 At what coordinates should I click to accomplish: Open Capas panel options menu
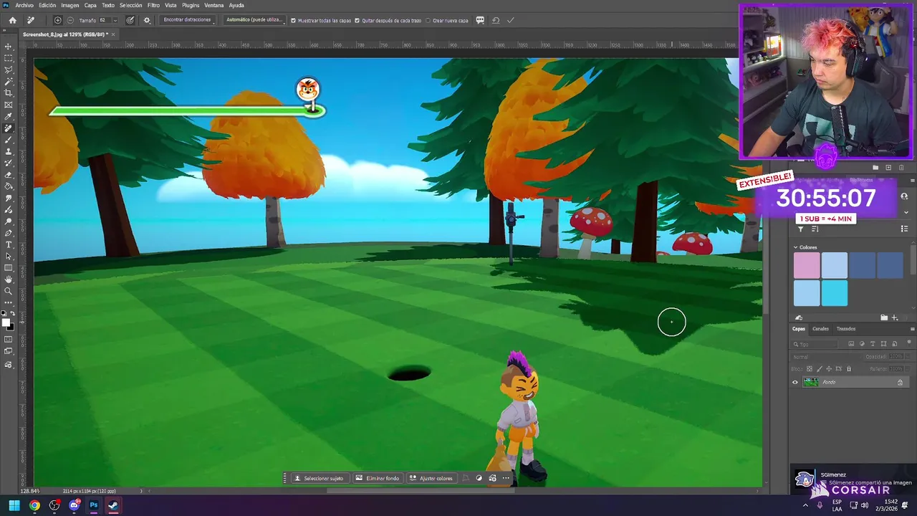pyautogui.click(x=912, y=329)
